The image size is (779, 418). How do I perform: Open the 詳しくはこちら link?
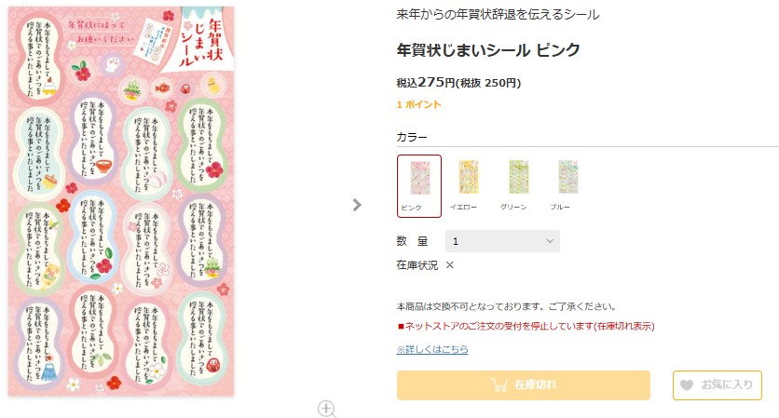432,349
